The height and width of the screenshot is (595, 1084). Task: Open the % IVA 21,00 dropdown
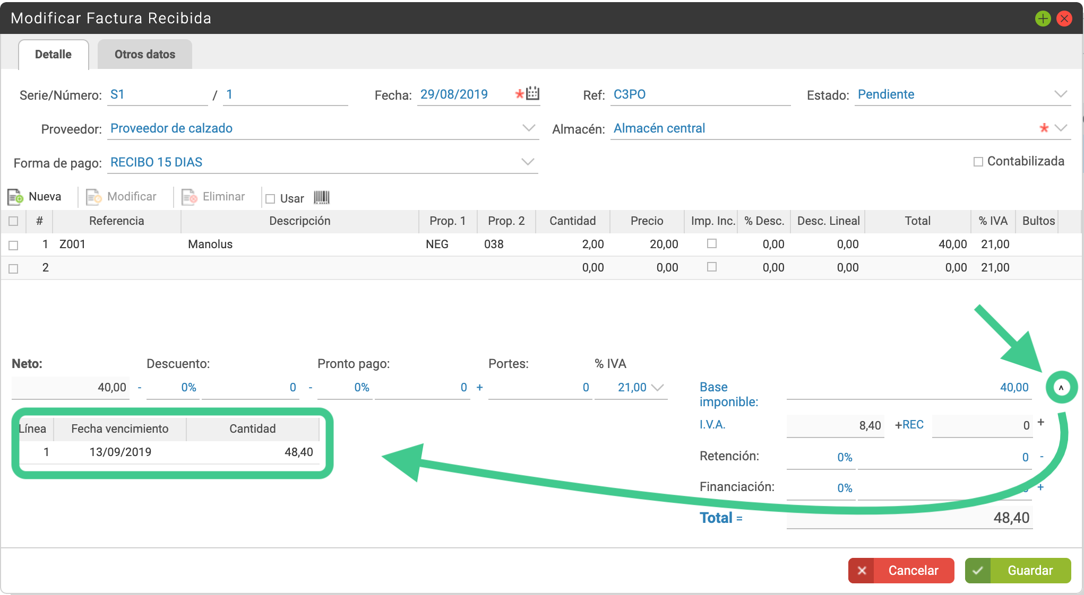[x=657, y=388]
